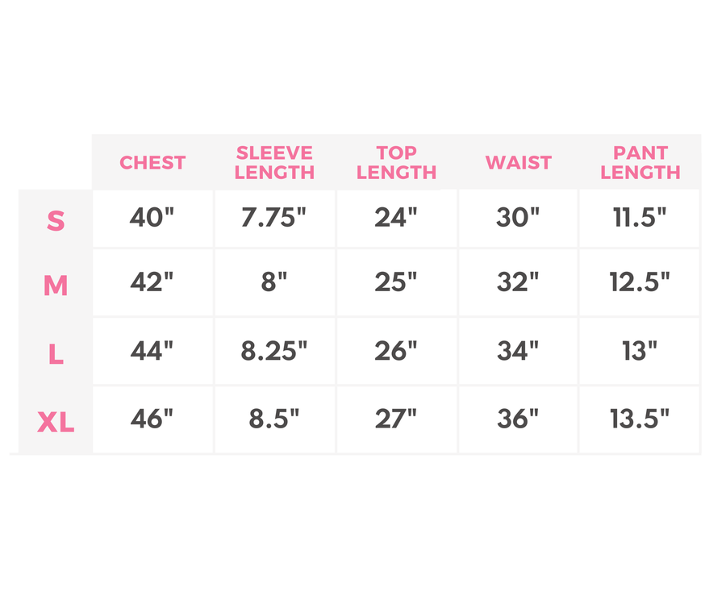Select the 30" waist cell
This screenshot has height=605, width=726.
(x=518, y=218)
